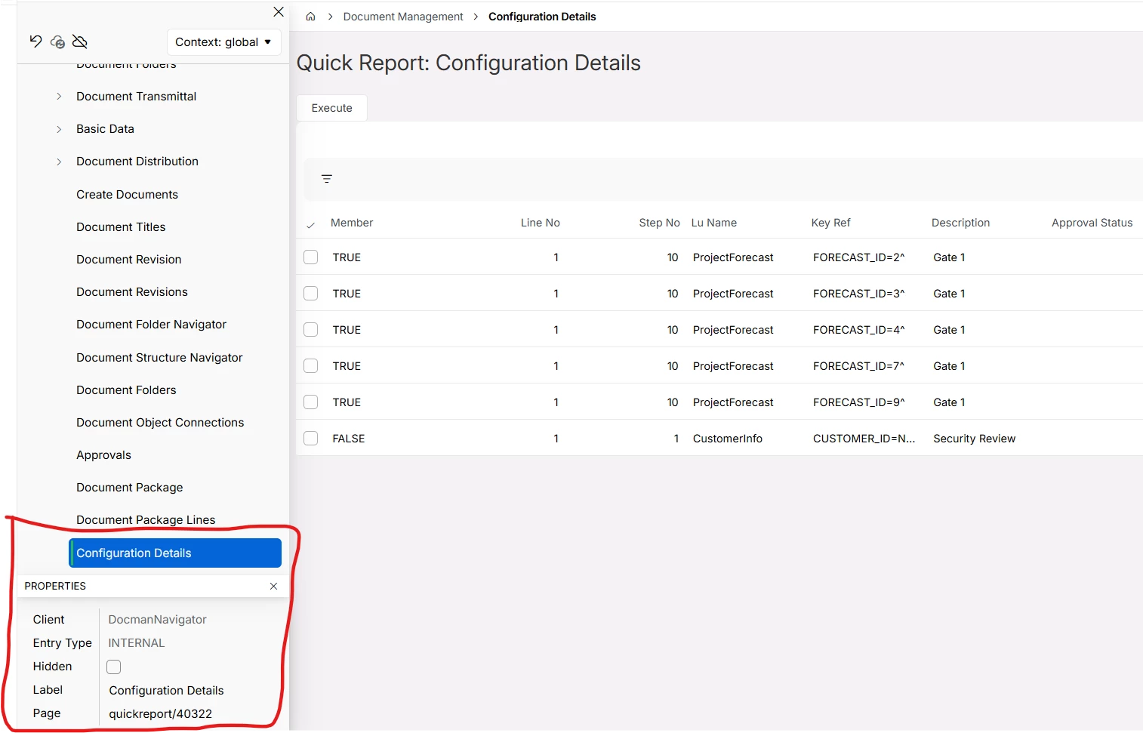Edit the Label field Configuration Details
1143x733 pixels.
point(166,691)
